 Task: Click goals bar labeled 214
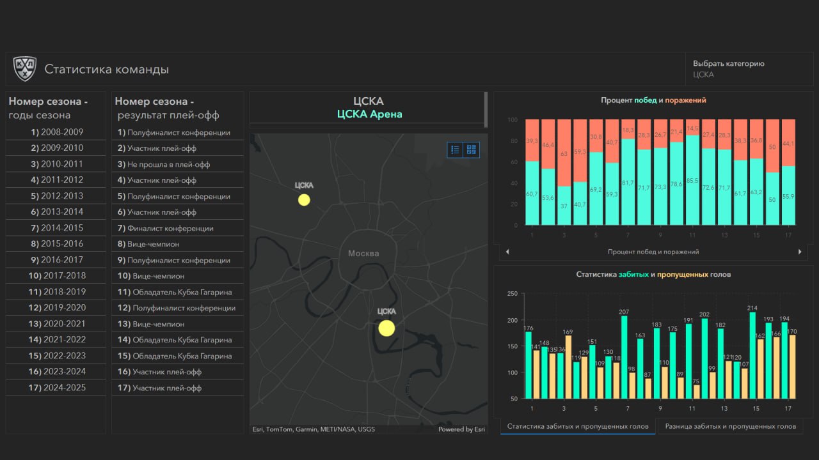click(x=752, y=356)
